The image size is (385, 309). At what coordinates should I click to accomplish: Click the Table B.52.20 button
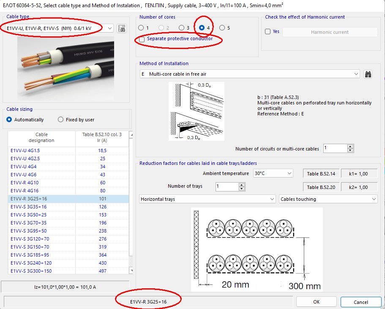tap(322, 186)
